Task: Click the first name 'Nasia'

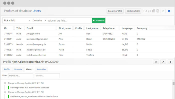Action: pyautogui.click(x=61, y=50)
